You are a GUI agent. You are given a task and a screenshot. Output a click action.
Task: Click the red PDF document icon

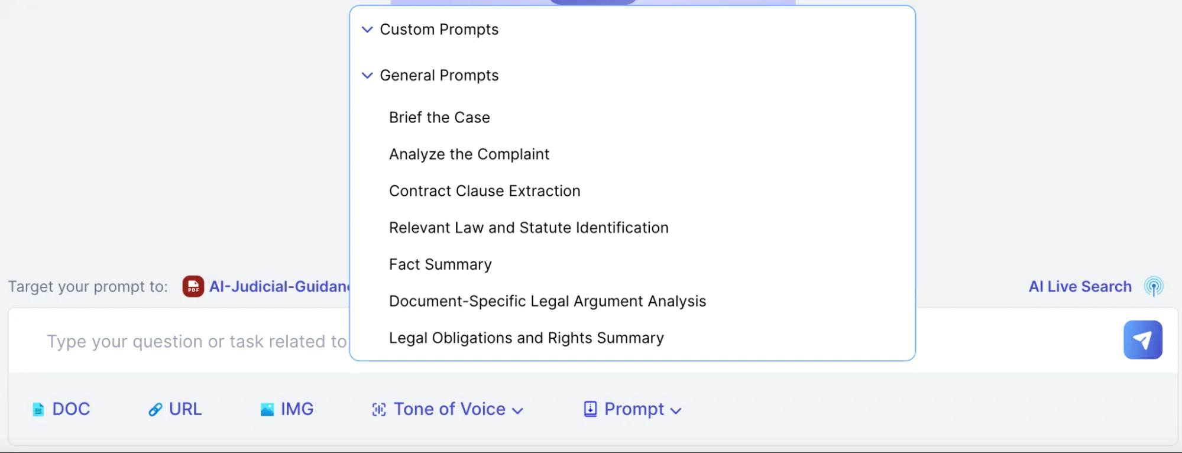193,287
